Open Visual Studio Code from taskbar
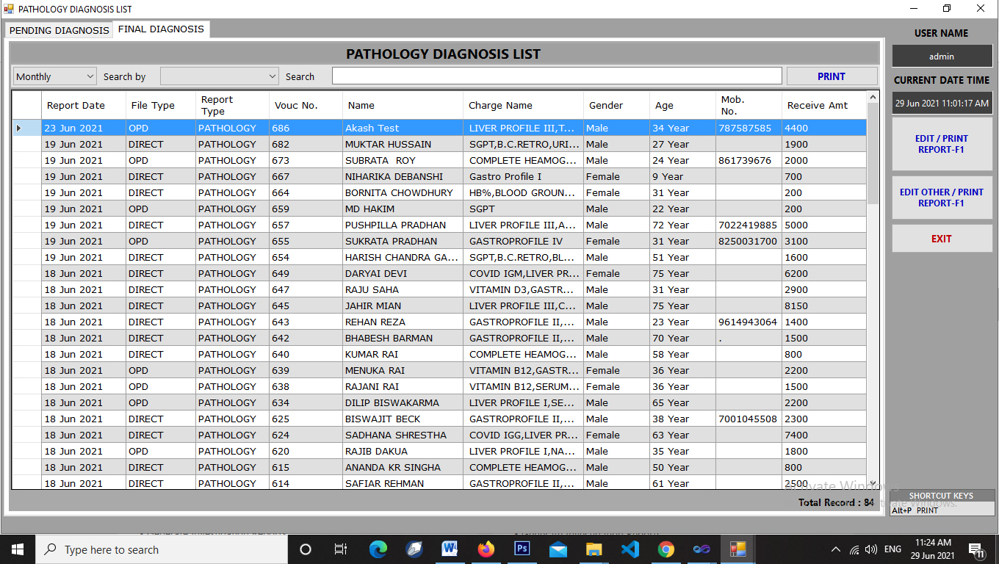The width and height of the screenshot is (999, 564). [630, 549]
